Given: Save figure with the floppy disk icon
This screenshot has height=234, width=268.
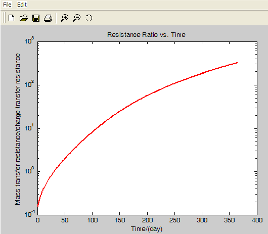Looking at the screenshot, I should 36,18.
